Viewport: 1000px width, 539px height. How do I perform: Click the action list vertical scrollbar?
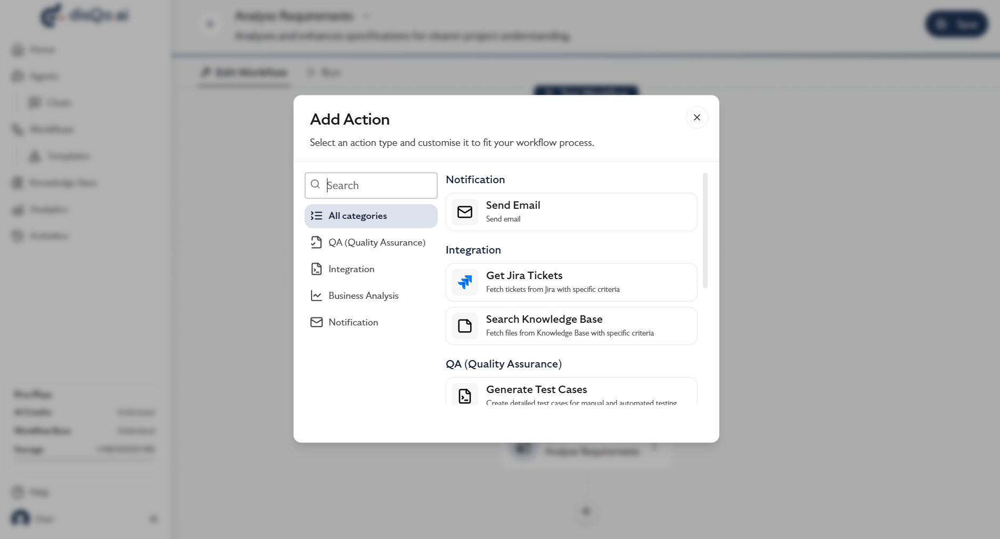pos(705,231)
